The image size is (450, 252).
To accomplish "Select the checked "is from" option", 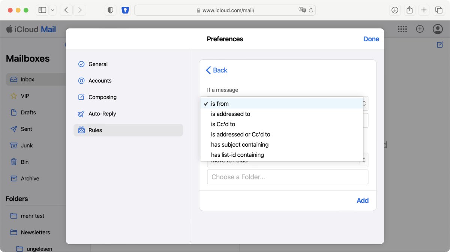I will pyautogui.click(x=220, y=103).
